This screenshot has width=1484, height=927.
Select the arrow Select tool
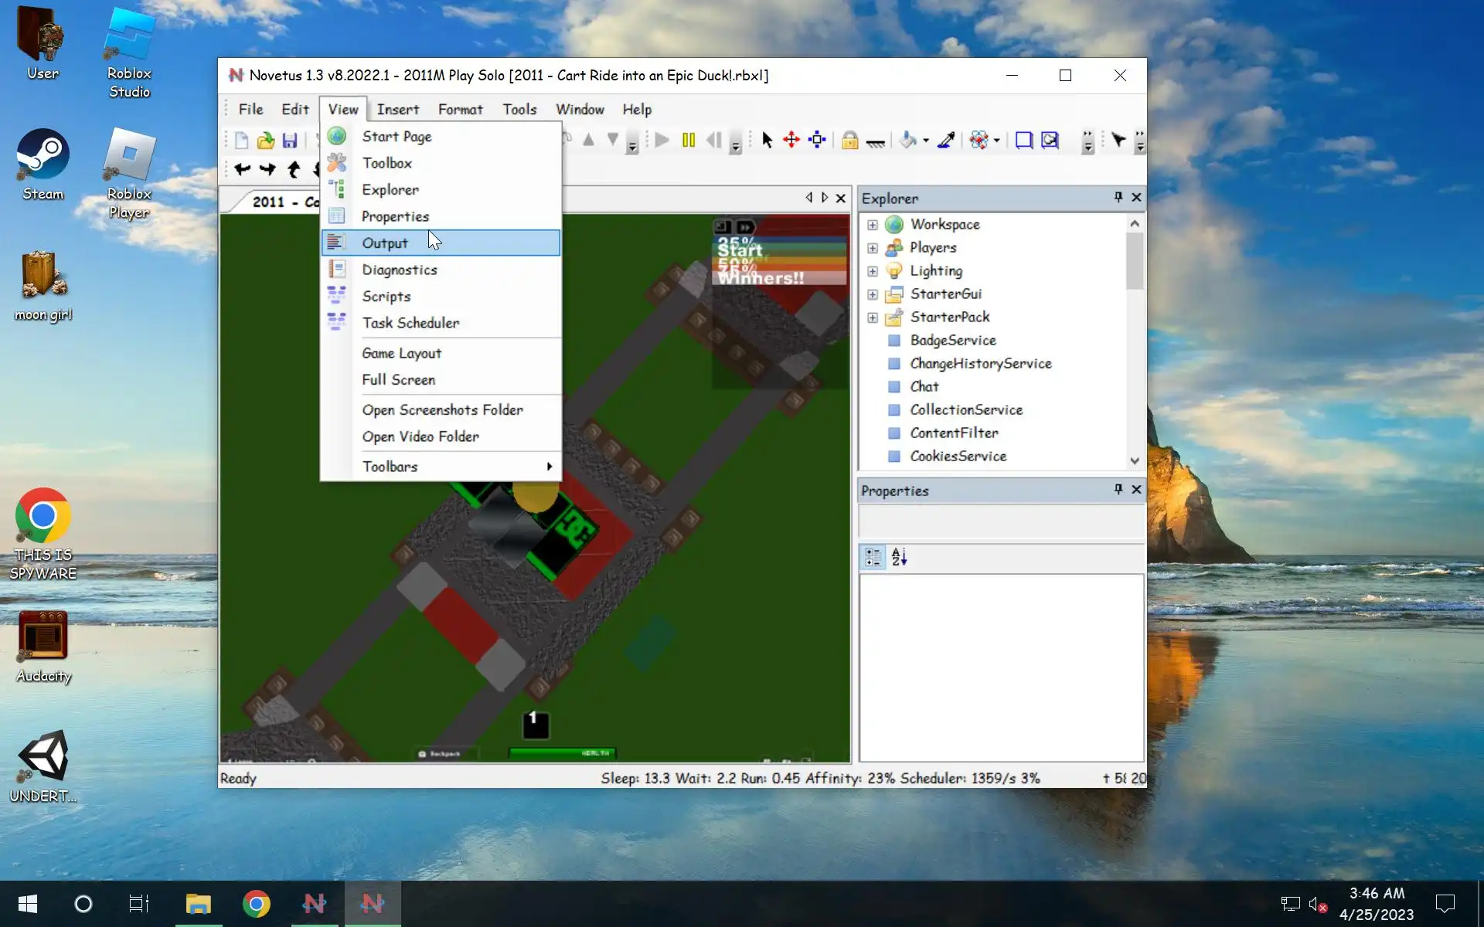pyautogui.click(x=767, y=140)
